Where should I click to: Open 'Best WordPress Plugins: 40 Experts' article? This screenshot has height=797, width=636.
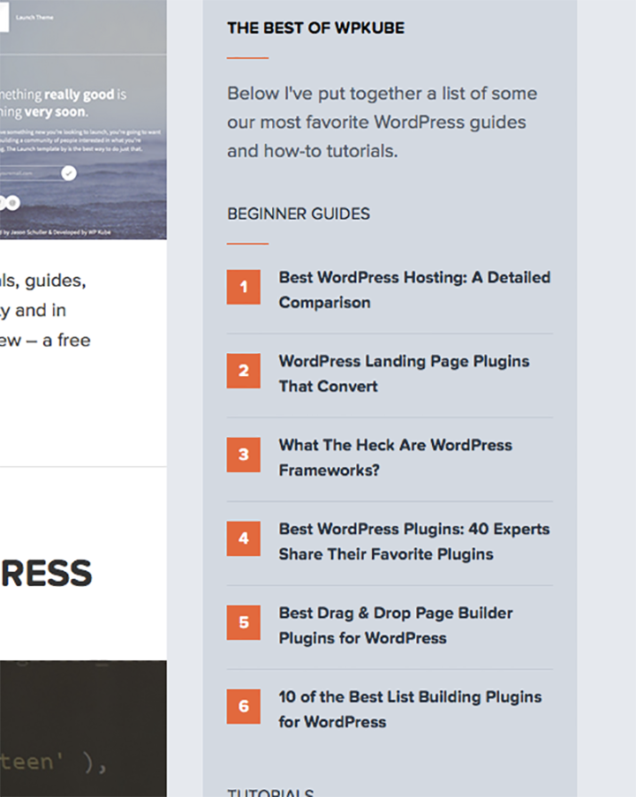[x=414, y=541]
